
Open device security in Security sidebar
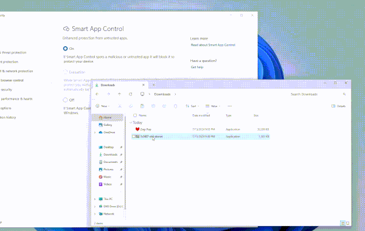pos(6,89)
